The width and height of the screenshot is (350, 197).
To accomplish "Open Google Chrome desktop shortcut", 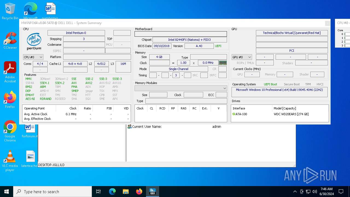I will coord(10,131).
